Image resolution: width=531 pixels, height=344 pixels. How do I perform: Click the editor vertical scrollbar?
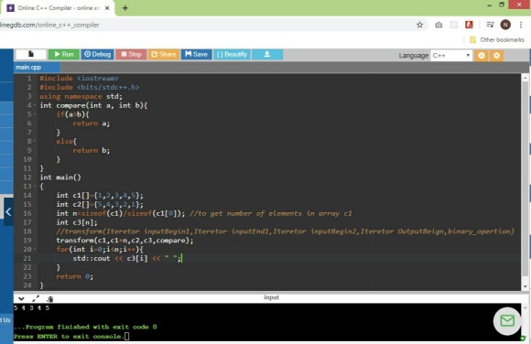(525, 179)
